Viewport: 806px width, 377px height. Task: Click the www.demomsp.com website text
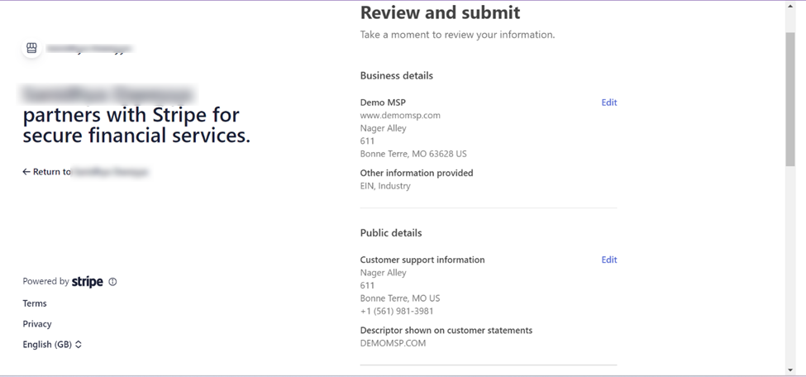pos(400,116)
